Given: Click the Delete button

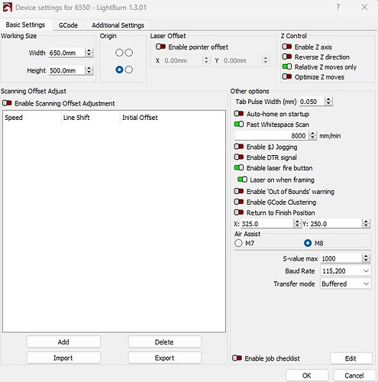Looking at the screenshot, I should point(164,342).
